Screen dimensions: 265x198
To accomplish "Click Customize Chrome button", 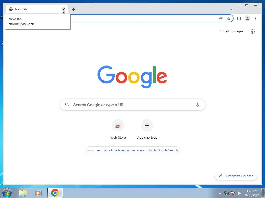I will point(236,176).
